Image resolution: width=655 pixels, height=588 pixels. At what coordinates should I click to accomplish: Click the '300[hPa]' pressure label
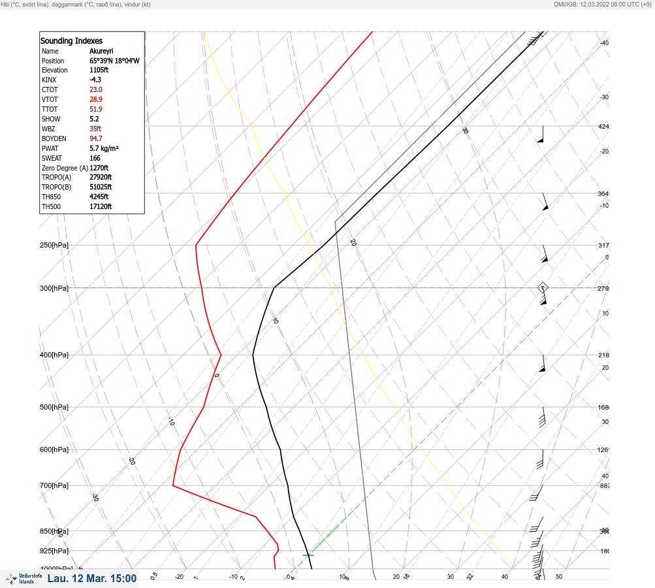coord(54,288)
